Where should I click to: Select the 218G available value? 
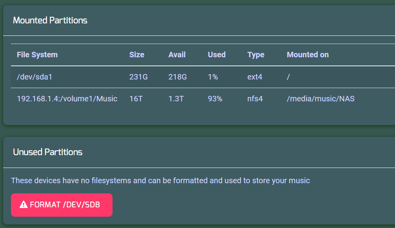(x=178, y=77)
